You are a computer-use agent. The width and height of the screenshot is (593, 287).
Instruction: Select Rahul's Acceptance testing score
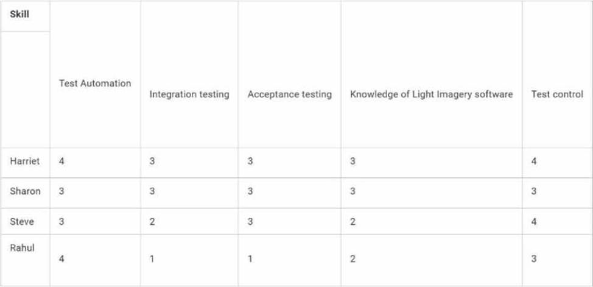[x=250, y=260]
